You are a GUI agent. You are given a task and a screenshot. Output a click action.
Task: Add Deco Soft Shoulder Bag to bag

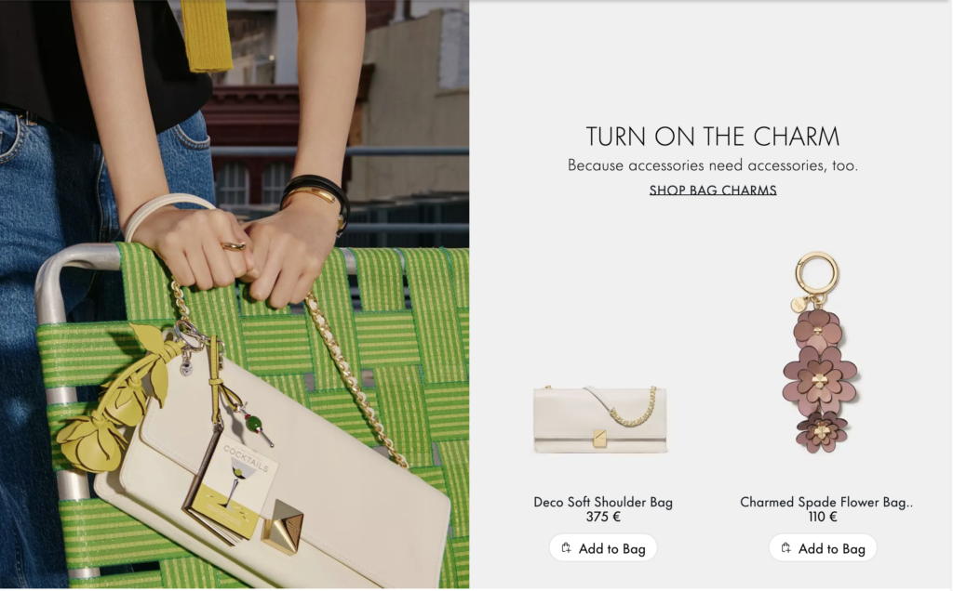603,548
